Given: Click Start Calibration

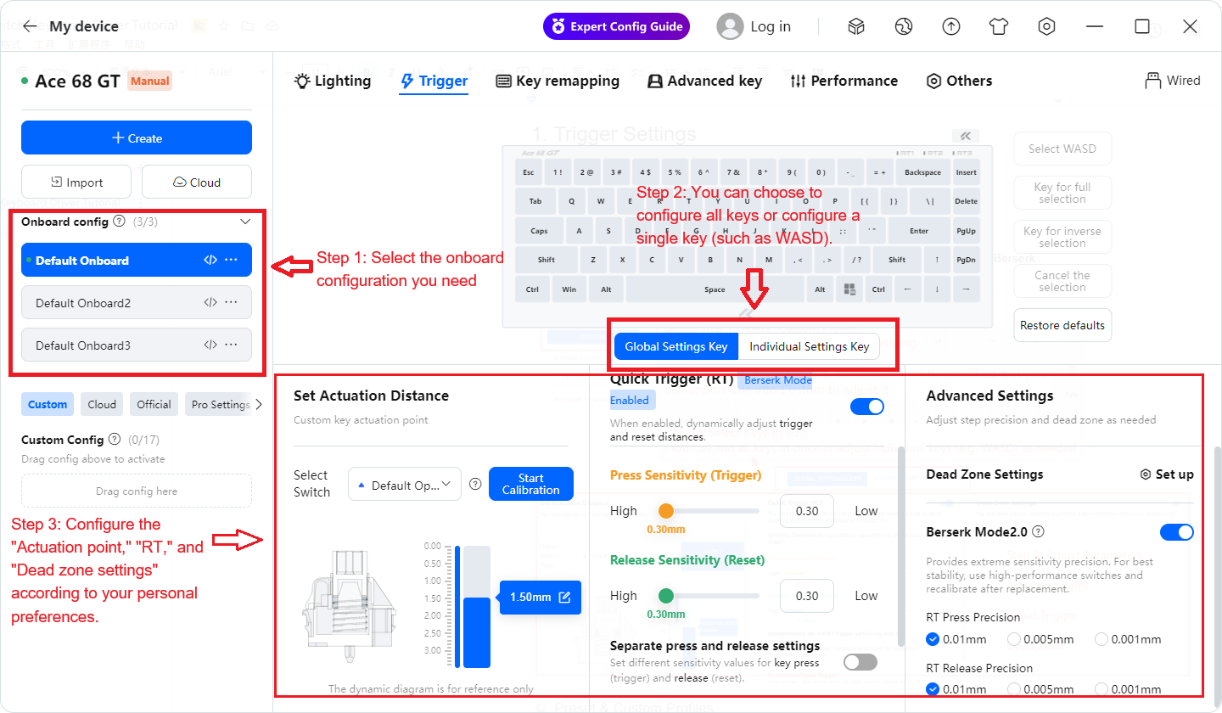Looking at the screenshot, I should (x=531, y=484).
